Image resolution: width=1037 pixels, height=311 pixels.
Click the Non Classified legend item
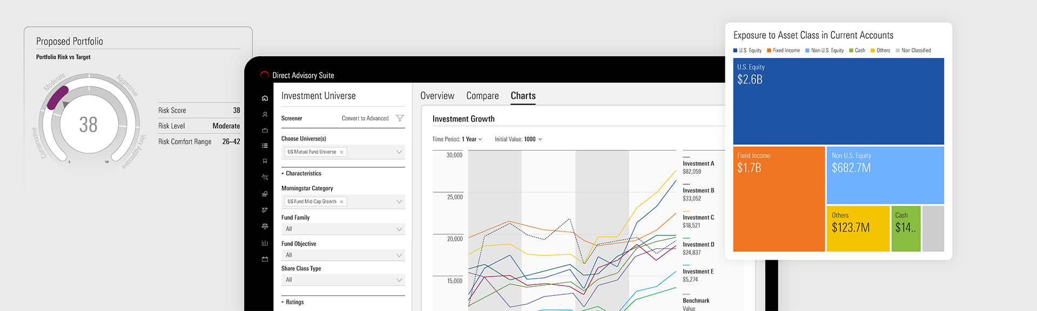coord(913,51)
